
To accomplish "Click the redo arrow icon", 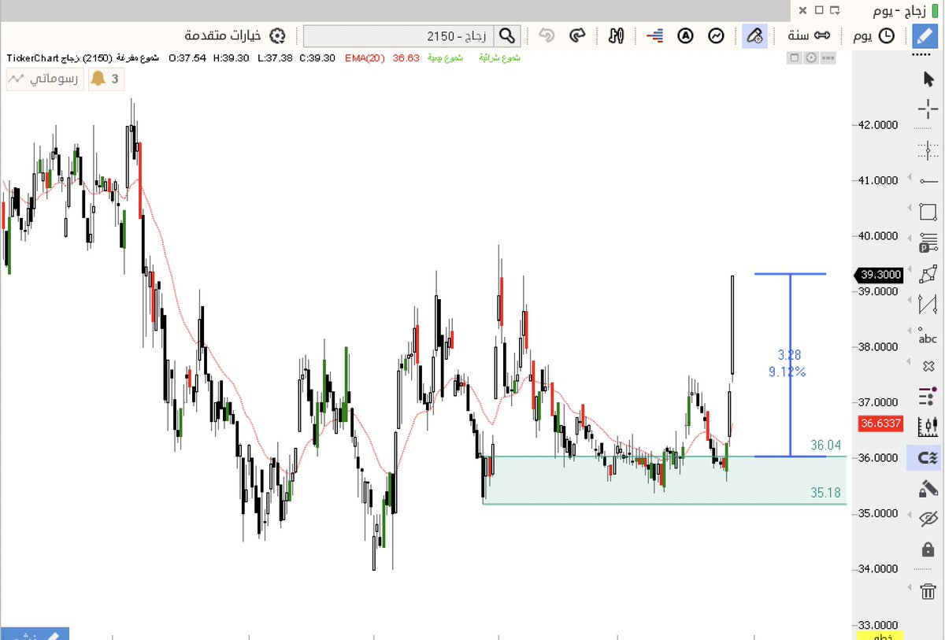I will click(578, 35).
